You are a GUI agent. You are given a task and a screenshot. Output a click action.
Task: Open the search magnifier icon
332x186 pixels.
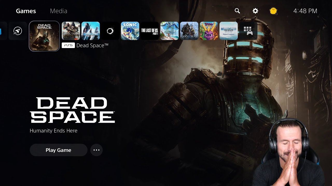(x=237, y=11)
